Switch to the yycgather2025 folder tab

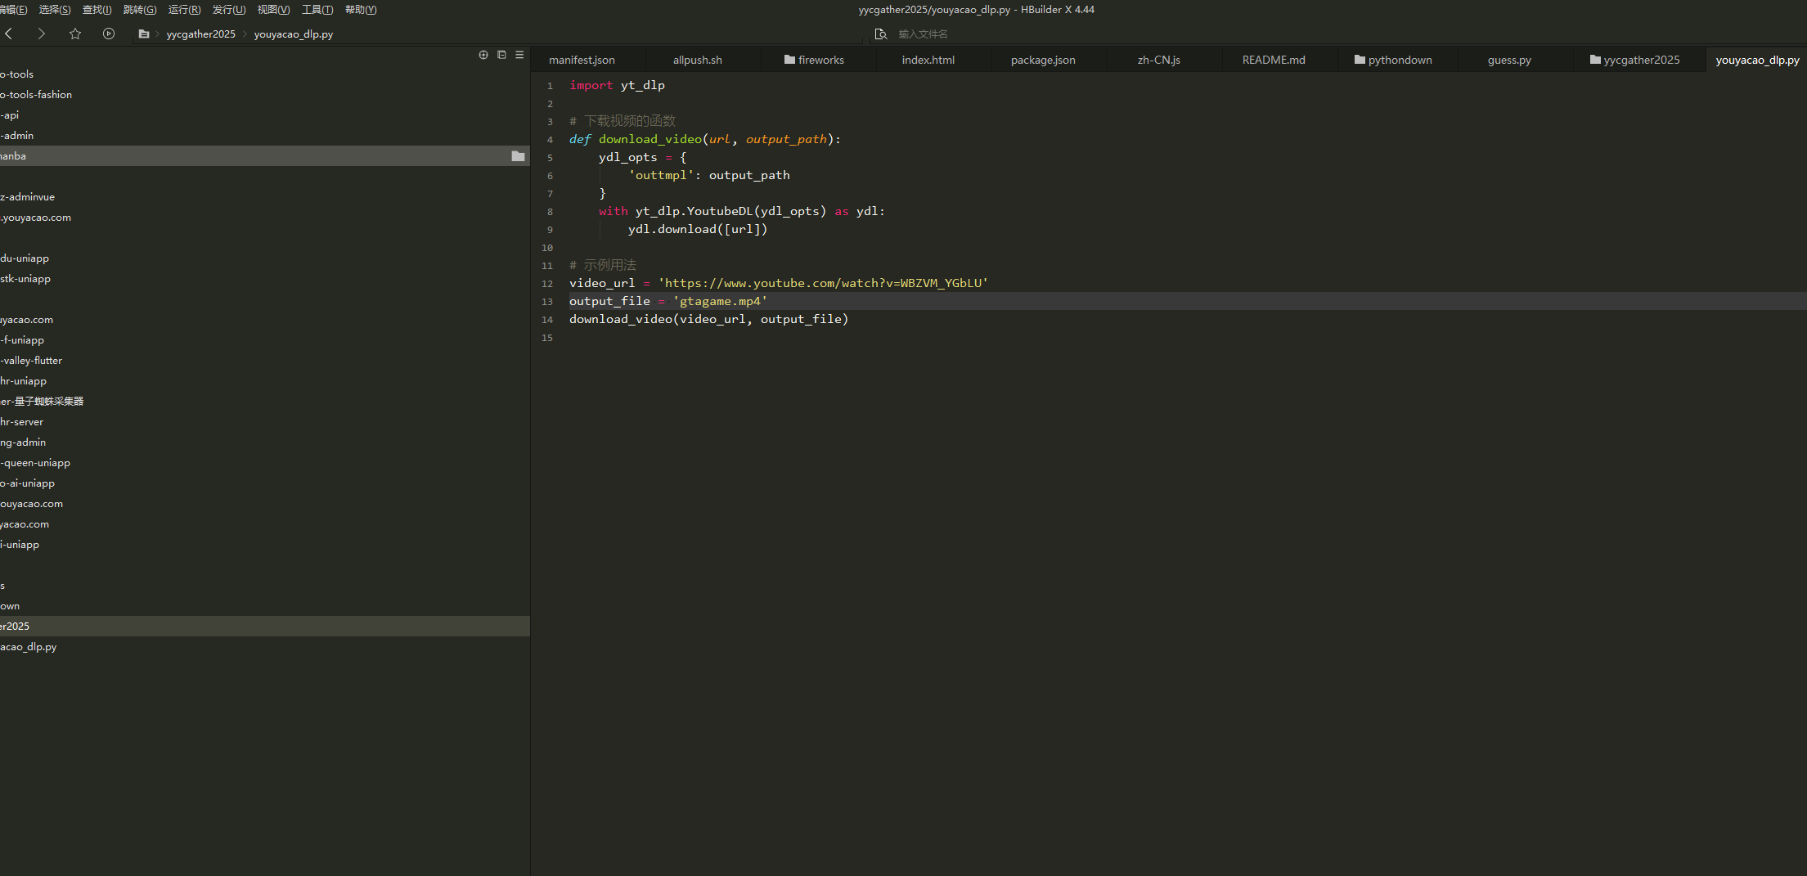(1634, 60)
